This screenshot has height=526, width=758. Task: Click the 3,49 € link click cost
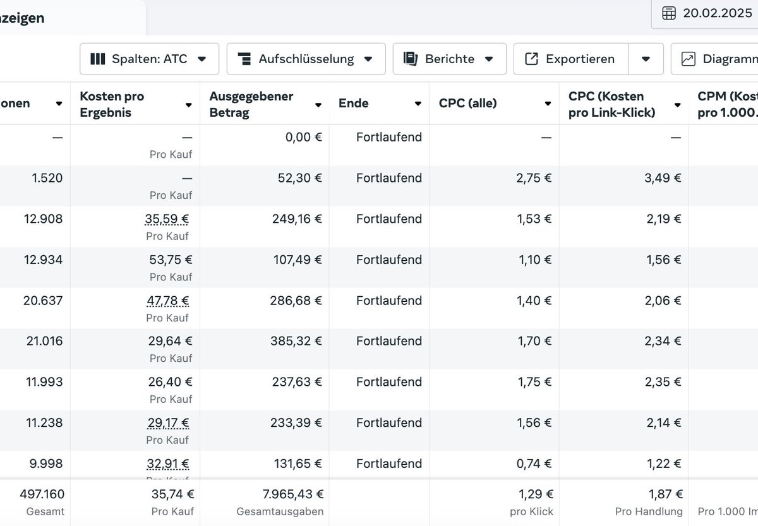point(663,178)
